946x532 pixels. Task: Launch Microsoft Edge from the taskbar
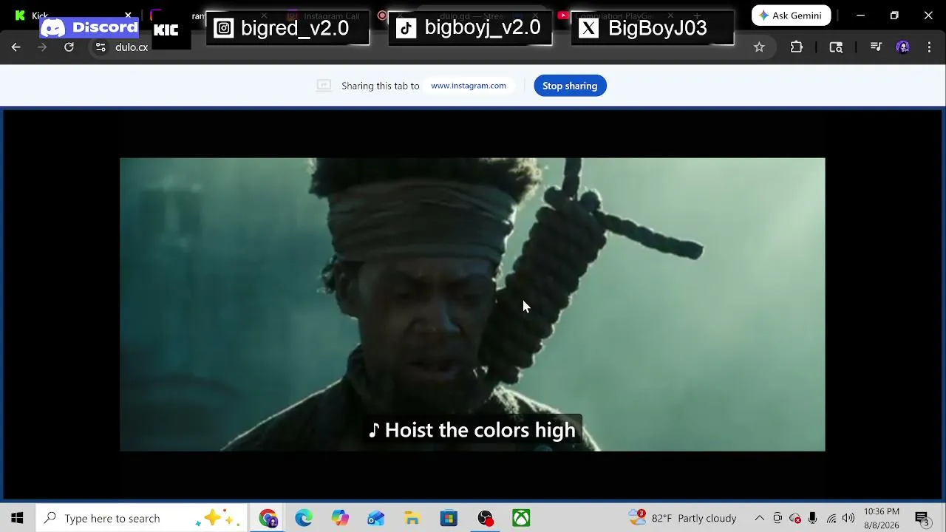point(304,518)
